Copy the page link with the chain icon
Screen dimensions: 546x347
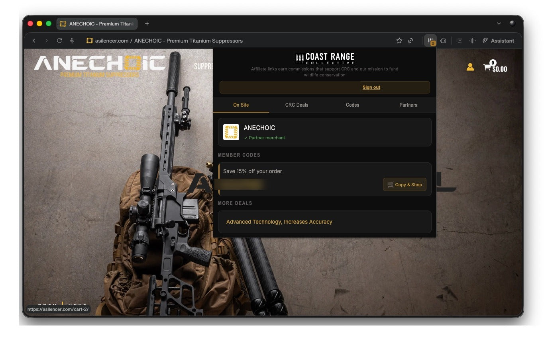(410, 41)
